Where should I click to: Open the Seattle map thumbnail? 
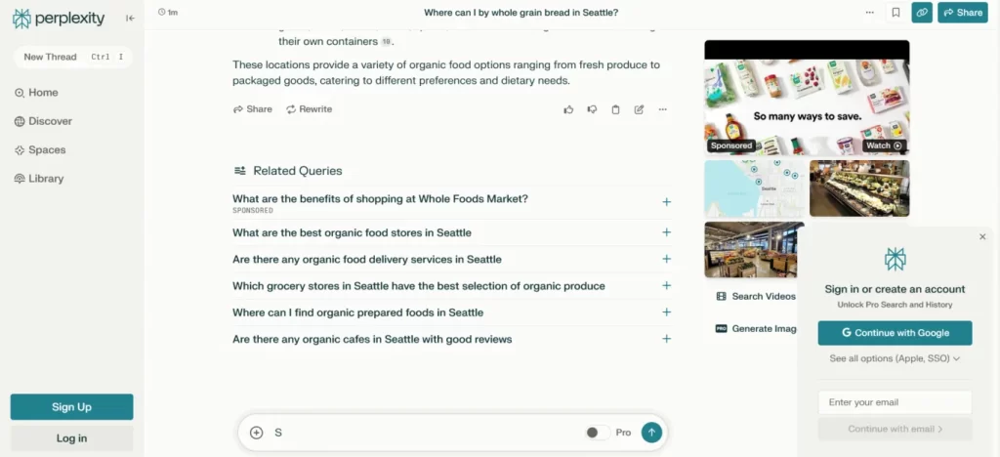[755, 188]
